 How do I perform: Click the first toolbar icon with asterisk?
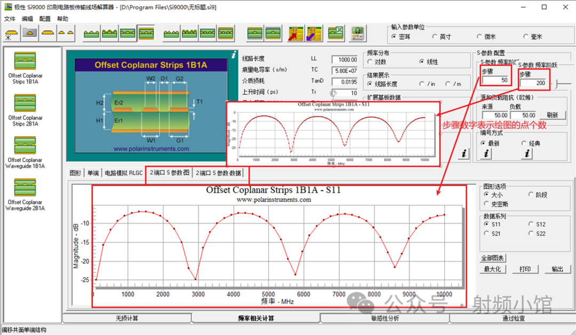(x=11, y=34)
